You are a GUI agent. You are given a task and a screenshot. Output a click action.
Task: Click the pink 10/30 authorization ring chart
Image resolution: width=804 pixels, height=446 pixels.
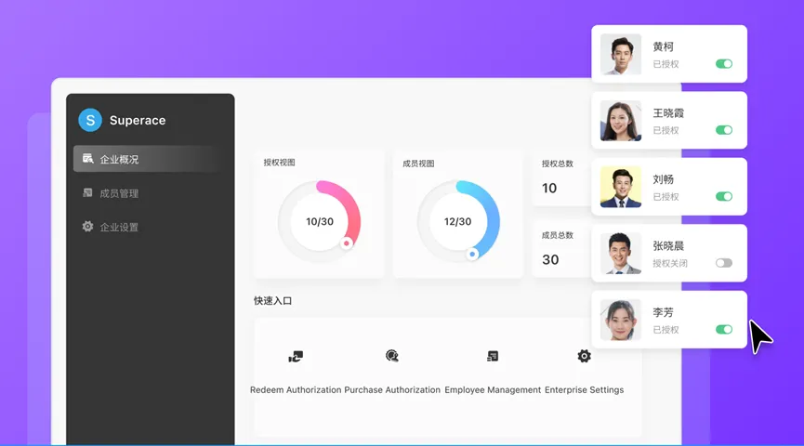pyautogui.click(x=320, y=221)
